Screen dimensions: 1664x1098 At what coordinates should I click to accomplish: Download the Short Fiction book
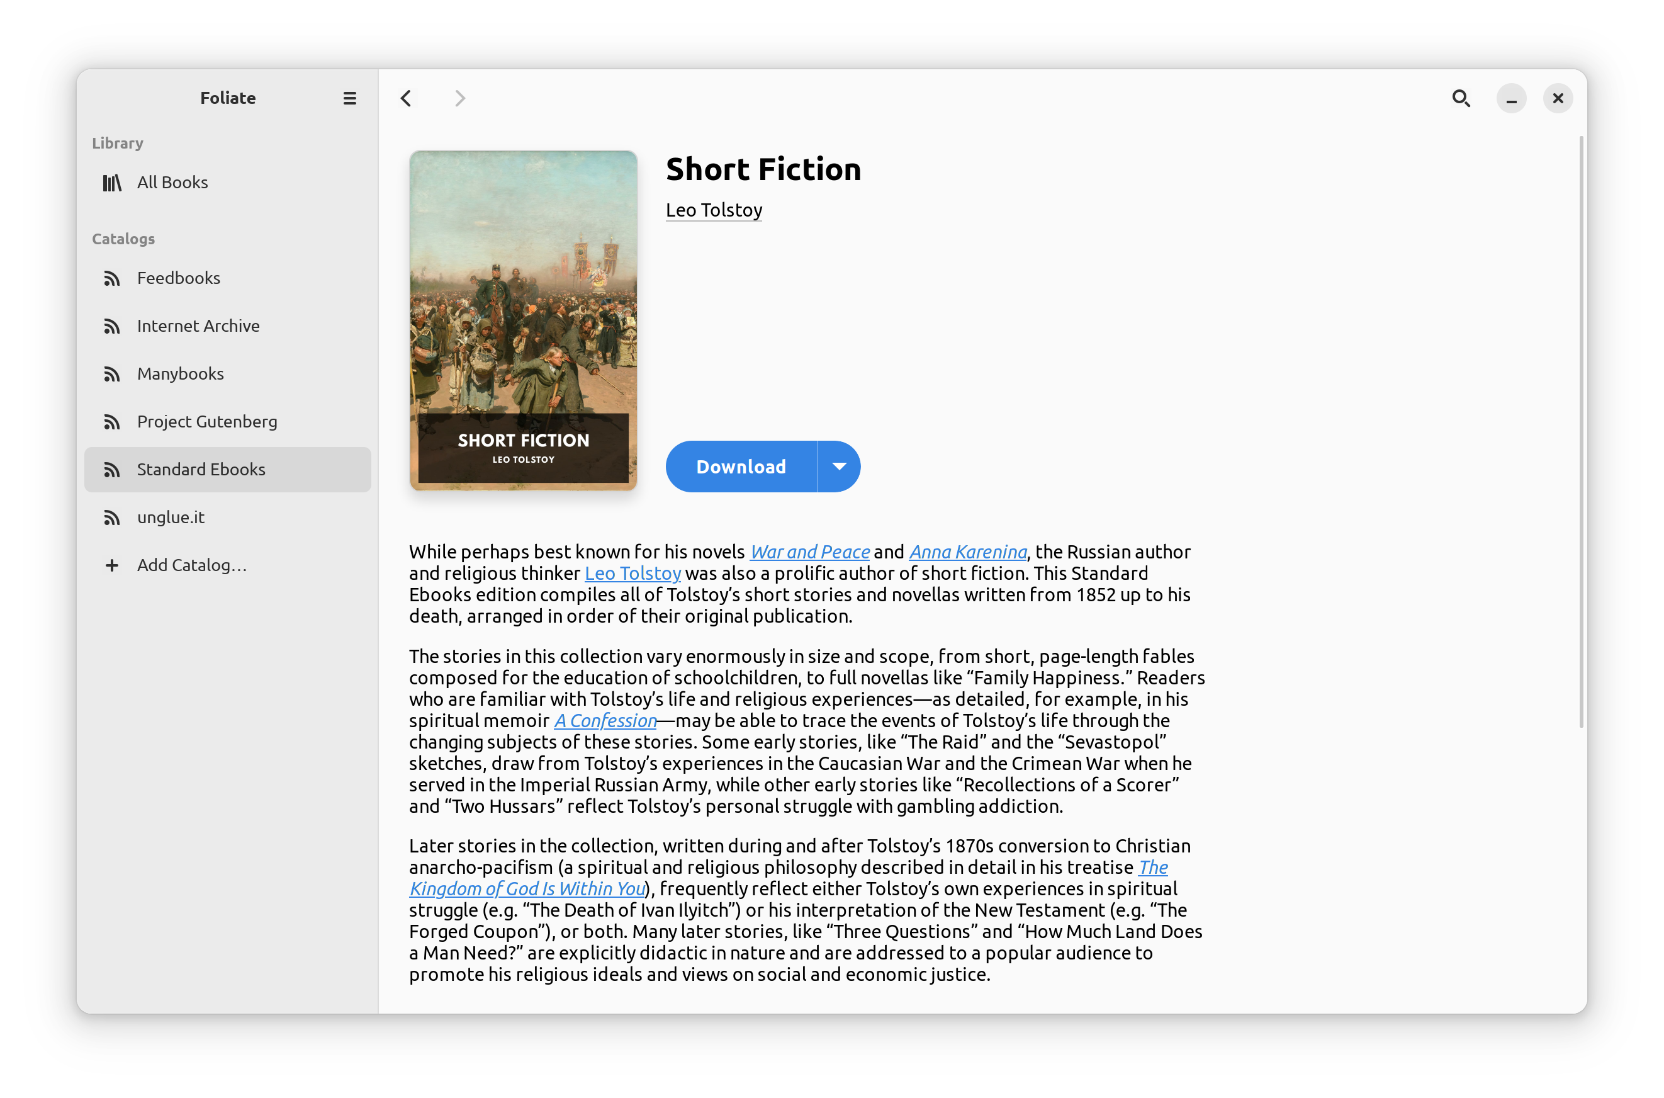point(741,467)
